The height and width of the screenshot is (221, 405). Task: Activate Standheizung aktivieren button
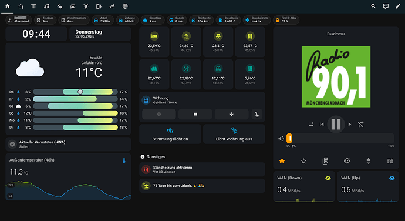point(202,169)
